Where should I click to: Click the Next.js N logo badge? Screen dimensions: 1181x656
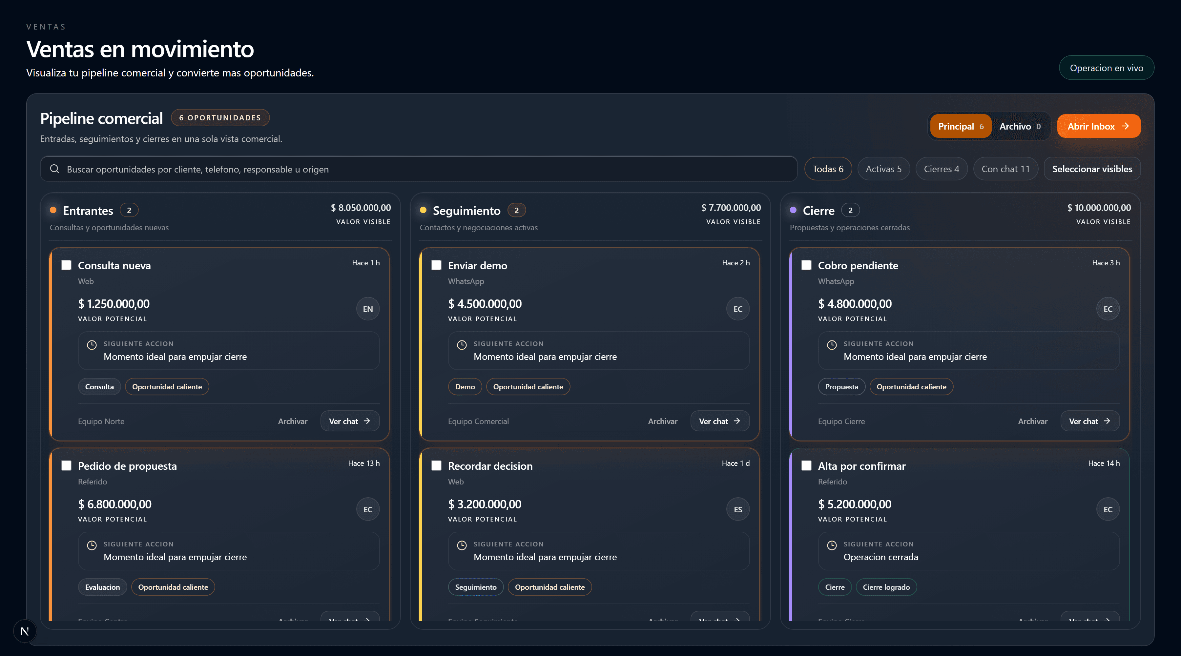(x=25, y=631)
